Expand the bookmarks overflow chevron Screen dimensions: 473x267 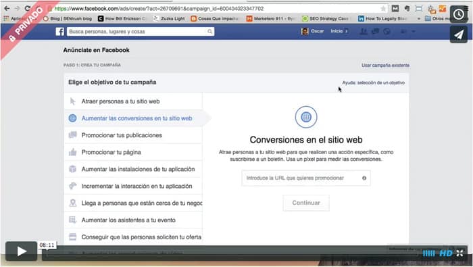point(419,19)
